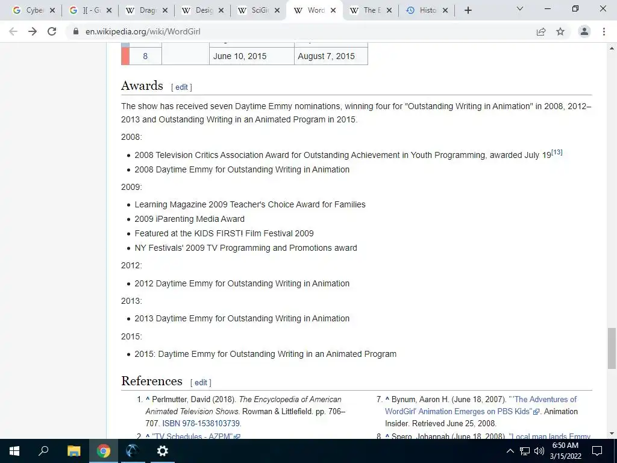Image resolution: width=617 pixels, height=463 pixels.
Task: Open the tab search chevron
Action: [x=520, y=8]
